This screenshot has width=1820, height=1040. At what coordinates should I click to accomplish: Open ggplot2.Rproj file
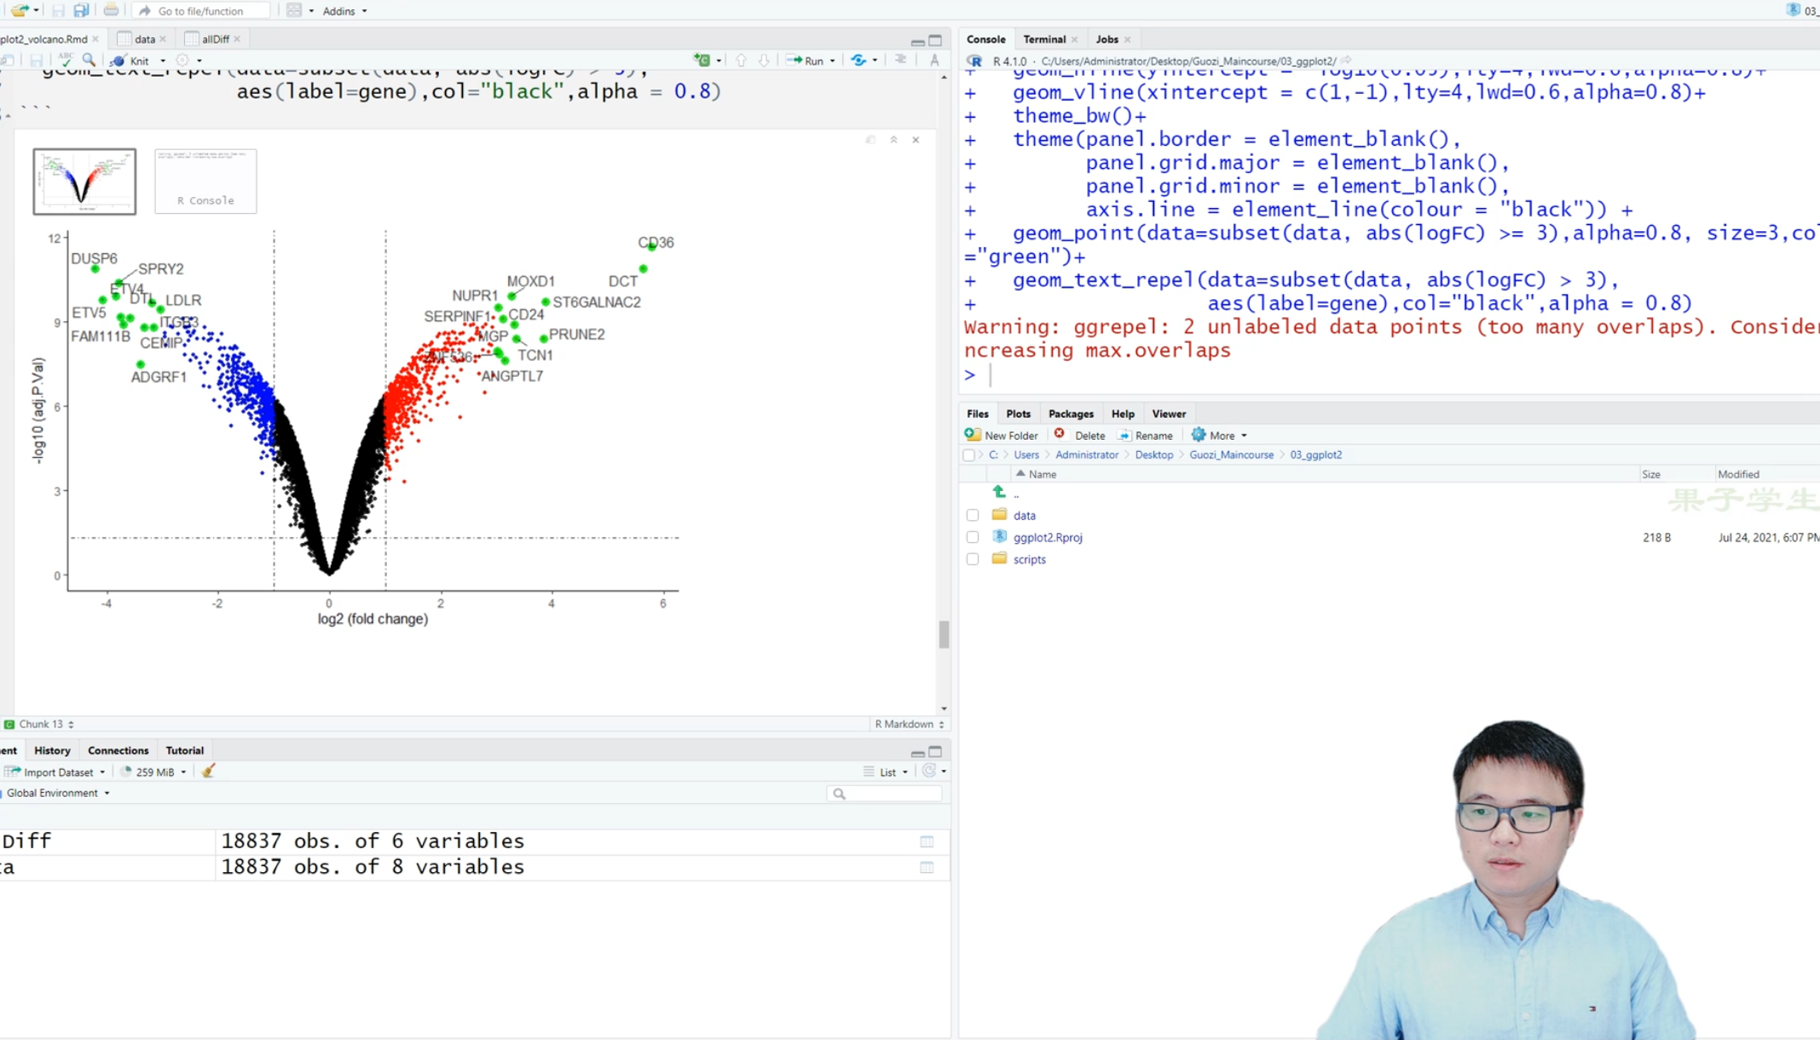pyautogui.click(x=1048, y=537)
